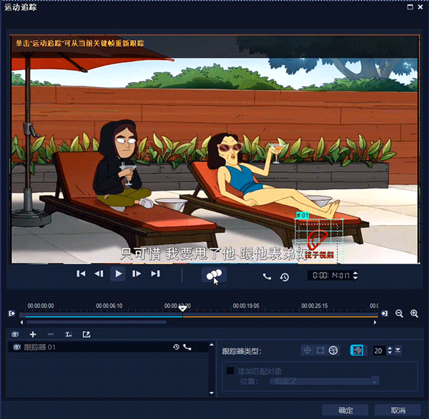Toggle visibility of all trackers
Screen dimensions: 429x419
[x=15, y=334]
